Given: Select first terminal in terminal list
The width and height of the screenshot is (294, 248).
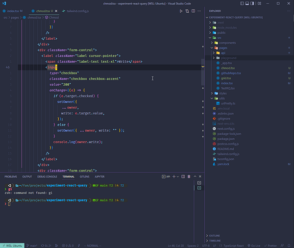Looking at the screenshot, I should [x=199, y=183].
